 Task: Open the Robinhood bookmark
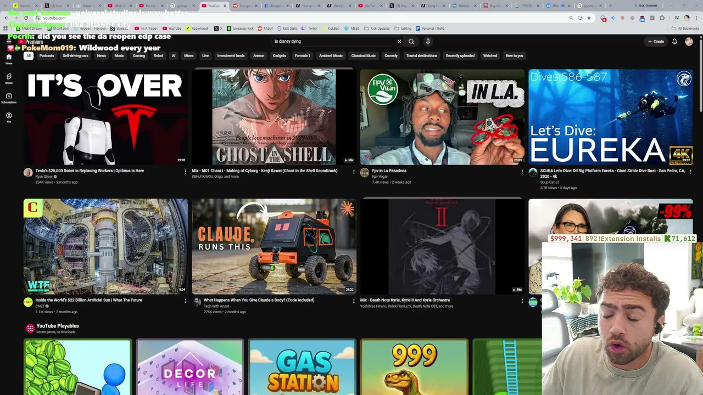coord(197,29)
